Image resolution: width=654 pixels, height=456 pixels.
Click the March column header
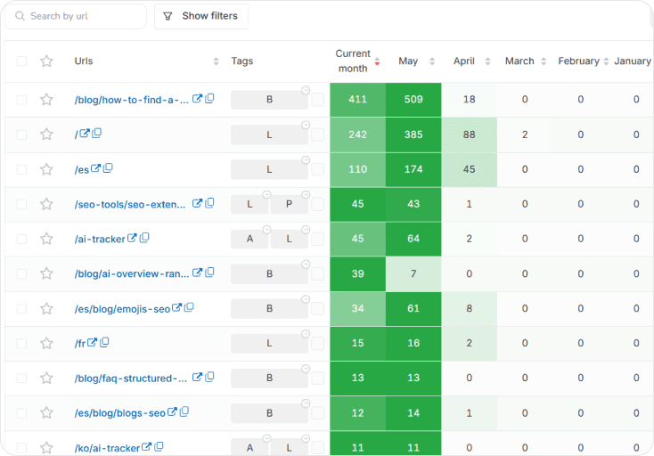[519, 61]
